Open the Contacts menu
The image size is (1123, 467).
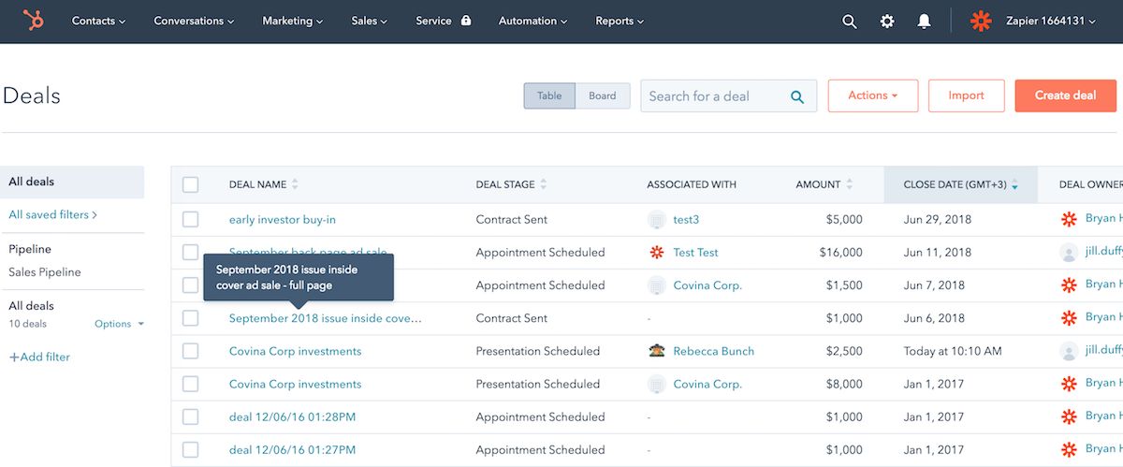pos(98,21)
